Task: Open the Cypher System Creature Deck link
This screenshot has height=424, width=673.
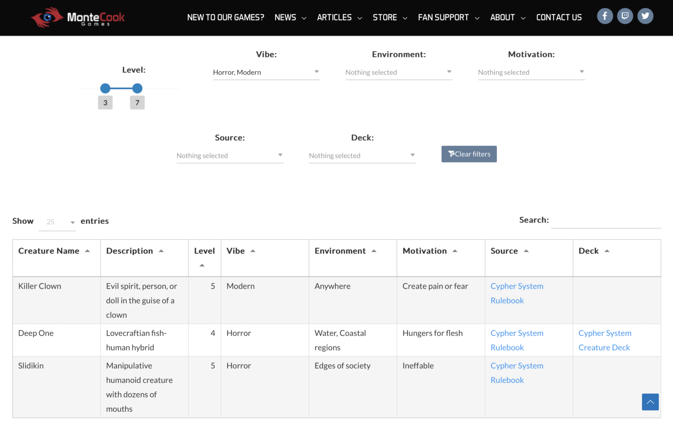Action: tap(605, 340)
